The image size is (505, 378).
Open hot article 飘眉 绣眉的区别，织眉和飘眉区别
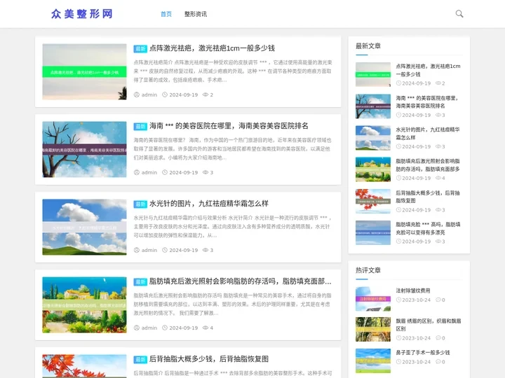coord(429,325)
